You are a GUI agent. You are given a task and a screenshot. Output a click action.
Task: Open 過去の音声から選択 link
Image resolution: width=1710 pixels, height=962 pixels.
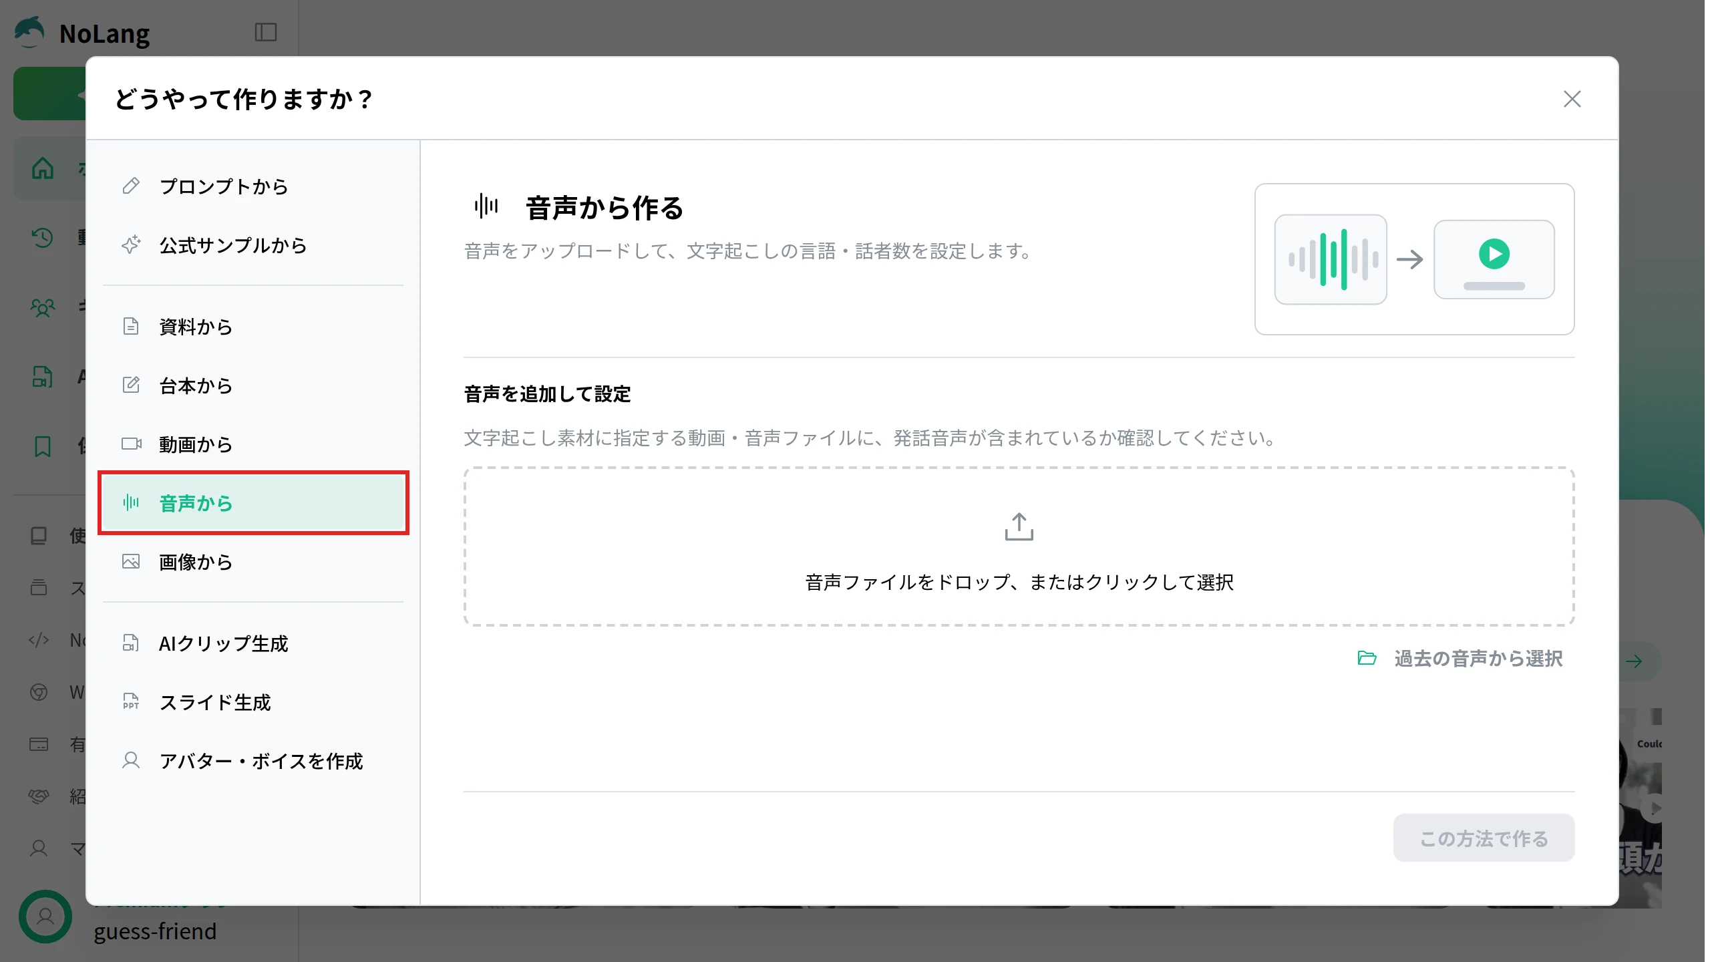coord(1460,659)
